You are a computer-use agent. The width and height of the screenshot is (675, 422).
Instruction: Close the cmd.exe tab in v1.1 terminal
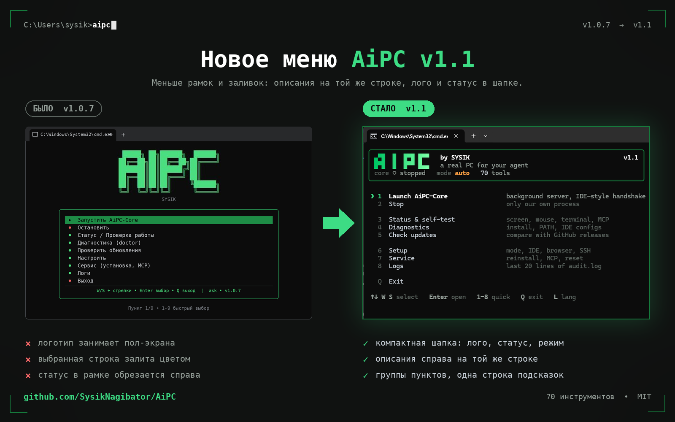[x=456, y=136]
